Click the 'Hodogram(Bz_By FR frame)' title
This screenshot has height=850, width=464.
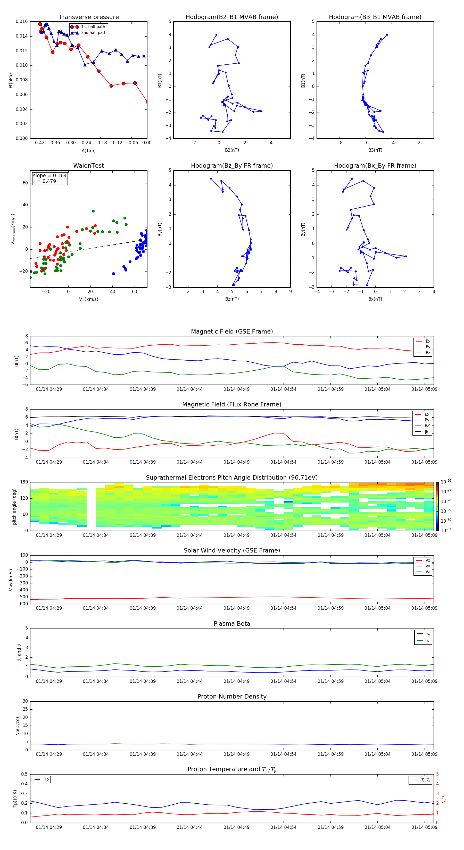click(232, 166)
